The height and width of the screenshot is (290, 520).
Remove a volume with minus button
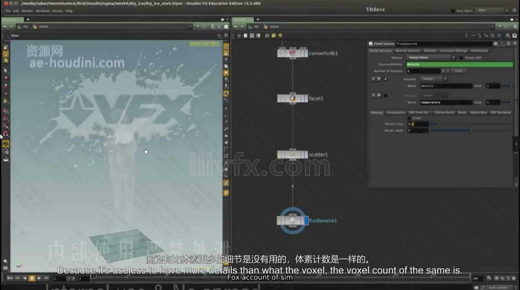pos(448,71)
